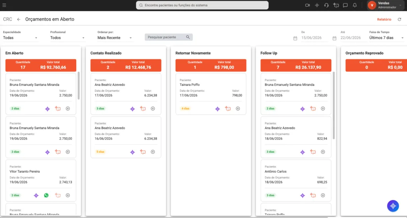This screenshot has width=407, height=218.
Task: Expand the Profissional dropdown
Action: pyautogui.click(x=68, y=38)
